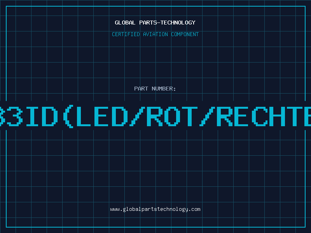Click the large part number text LED/ROT/RECHTE
This screenshot has height=233, width=311.
pos(155,116)
